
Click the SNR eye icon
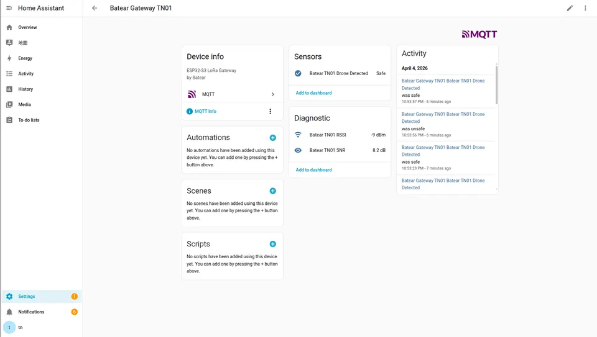pos(298,150)
